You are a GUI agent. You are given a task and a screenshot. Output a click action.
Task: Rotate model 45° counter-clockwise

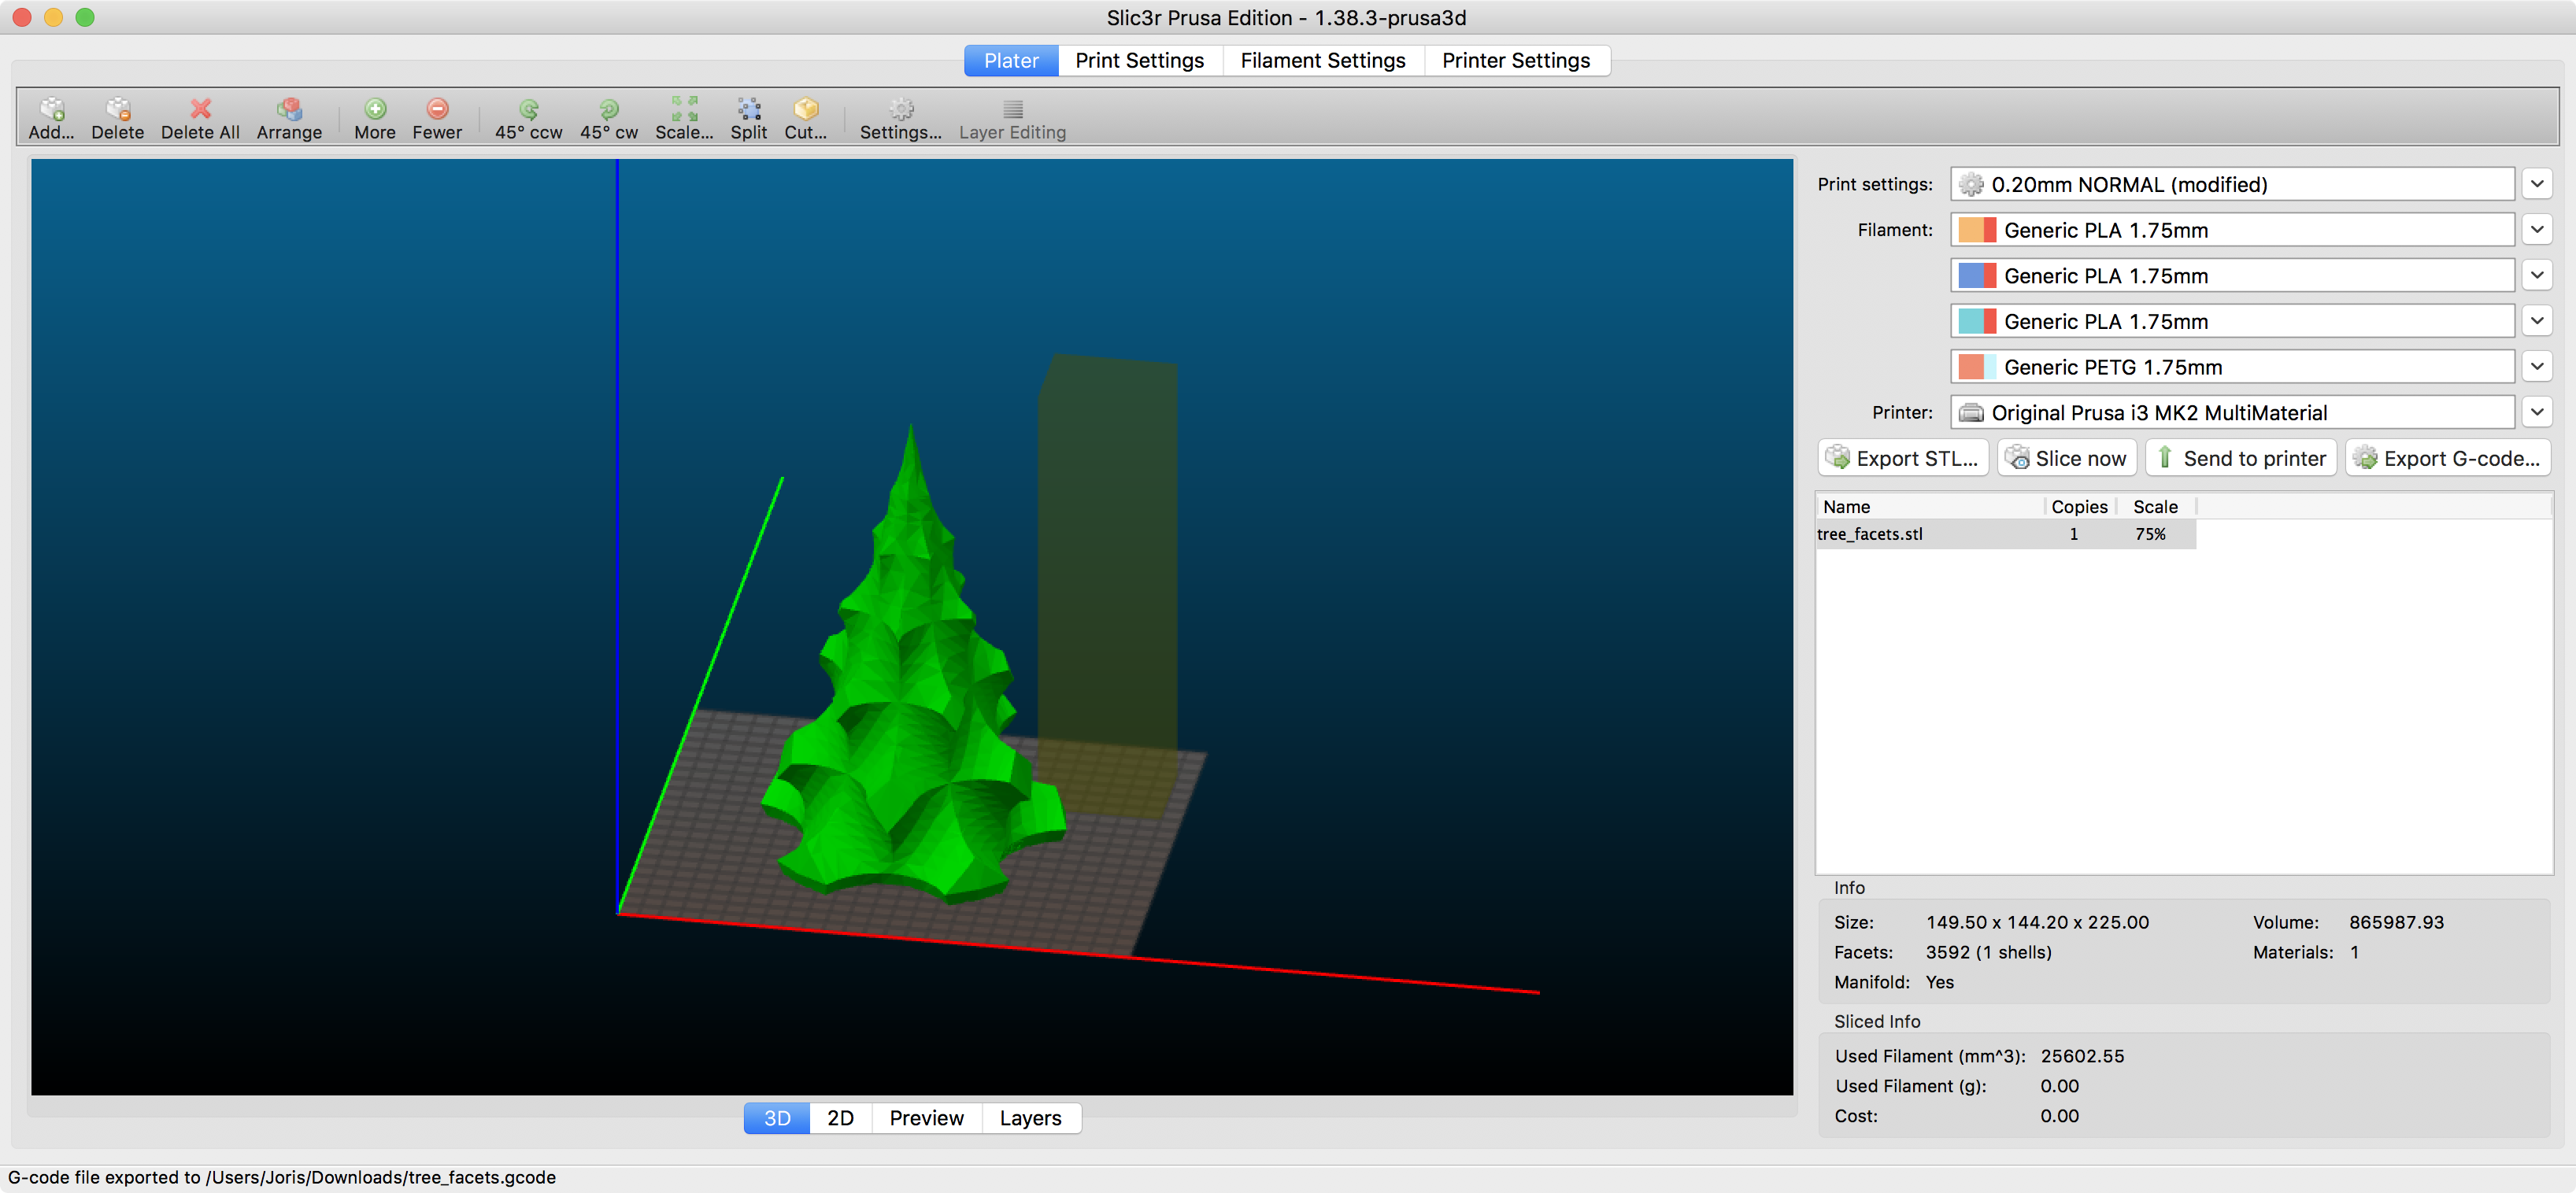[x=528, y=118]
